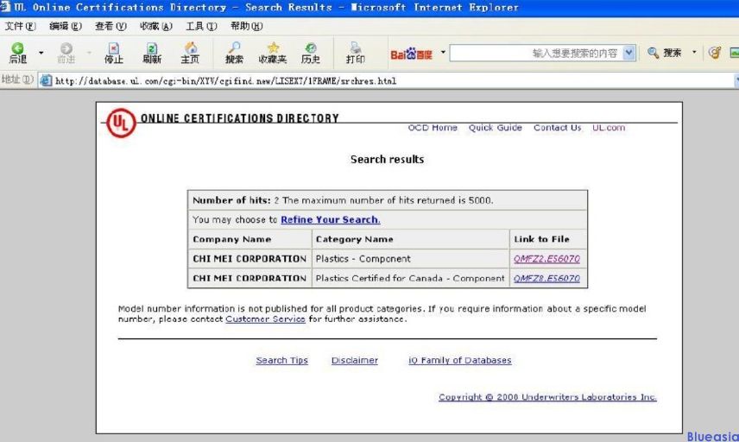Open the Favorites (收藏夹) star icon
Image resolution: width=739 pixels, height=442 pixels.
click(273, 52)
